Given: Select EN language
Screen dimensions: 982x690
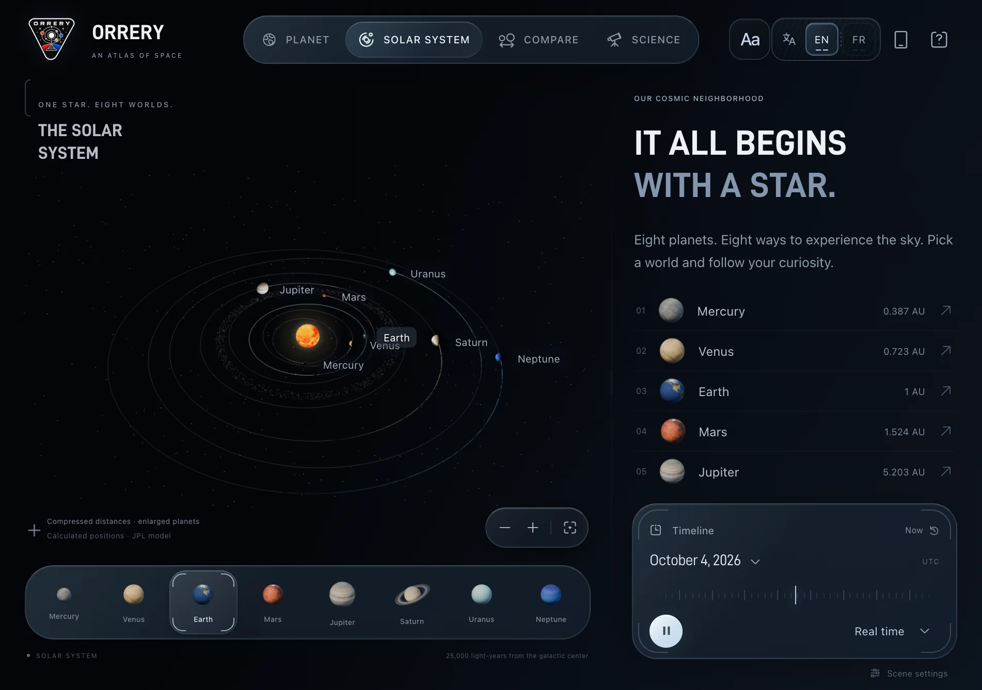Looking at the screenshot, I should pyautogui.click(x=821, y=40).
